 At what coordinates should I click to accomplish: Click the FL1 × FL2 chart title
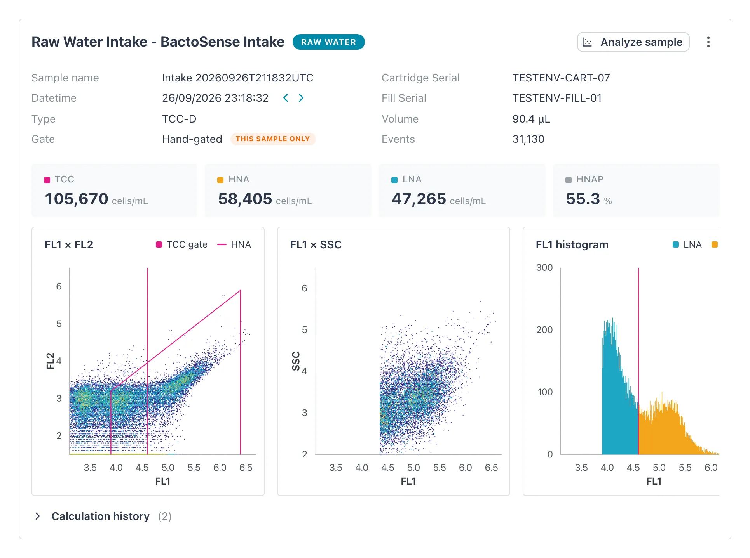[x=69, y=244]
